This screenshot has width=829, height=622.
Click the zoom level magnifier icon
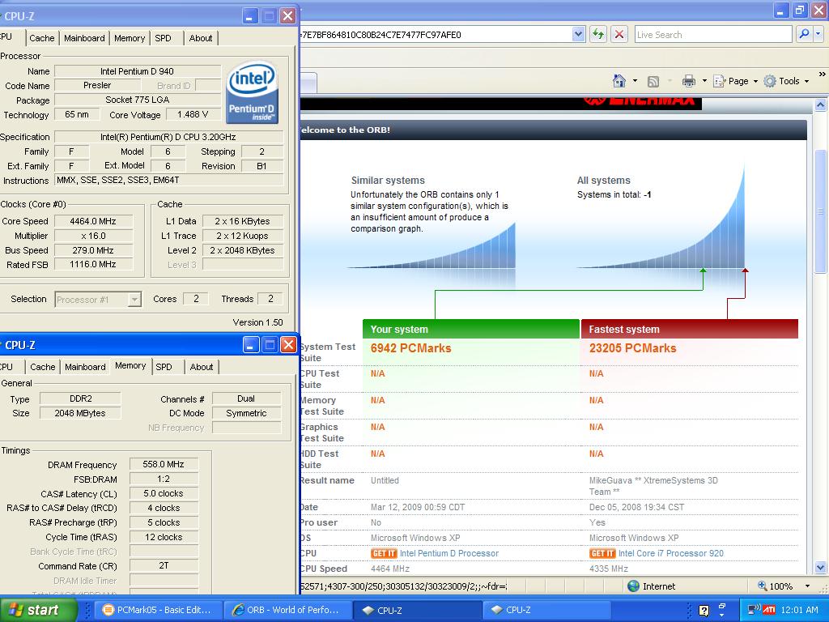coord(762,586)
